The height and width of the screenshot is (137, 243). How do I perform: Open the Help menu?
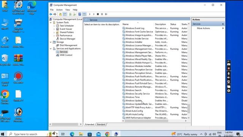click(75, 10)
